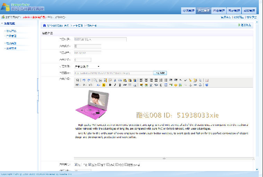Image resolution: width=263 pixels, height=177 pixels.
Task: Click the paste clipboard icon
Action: (125, 80)
